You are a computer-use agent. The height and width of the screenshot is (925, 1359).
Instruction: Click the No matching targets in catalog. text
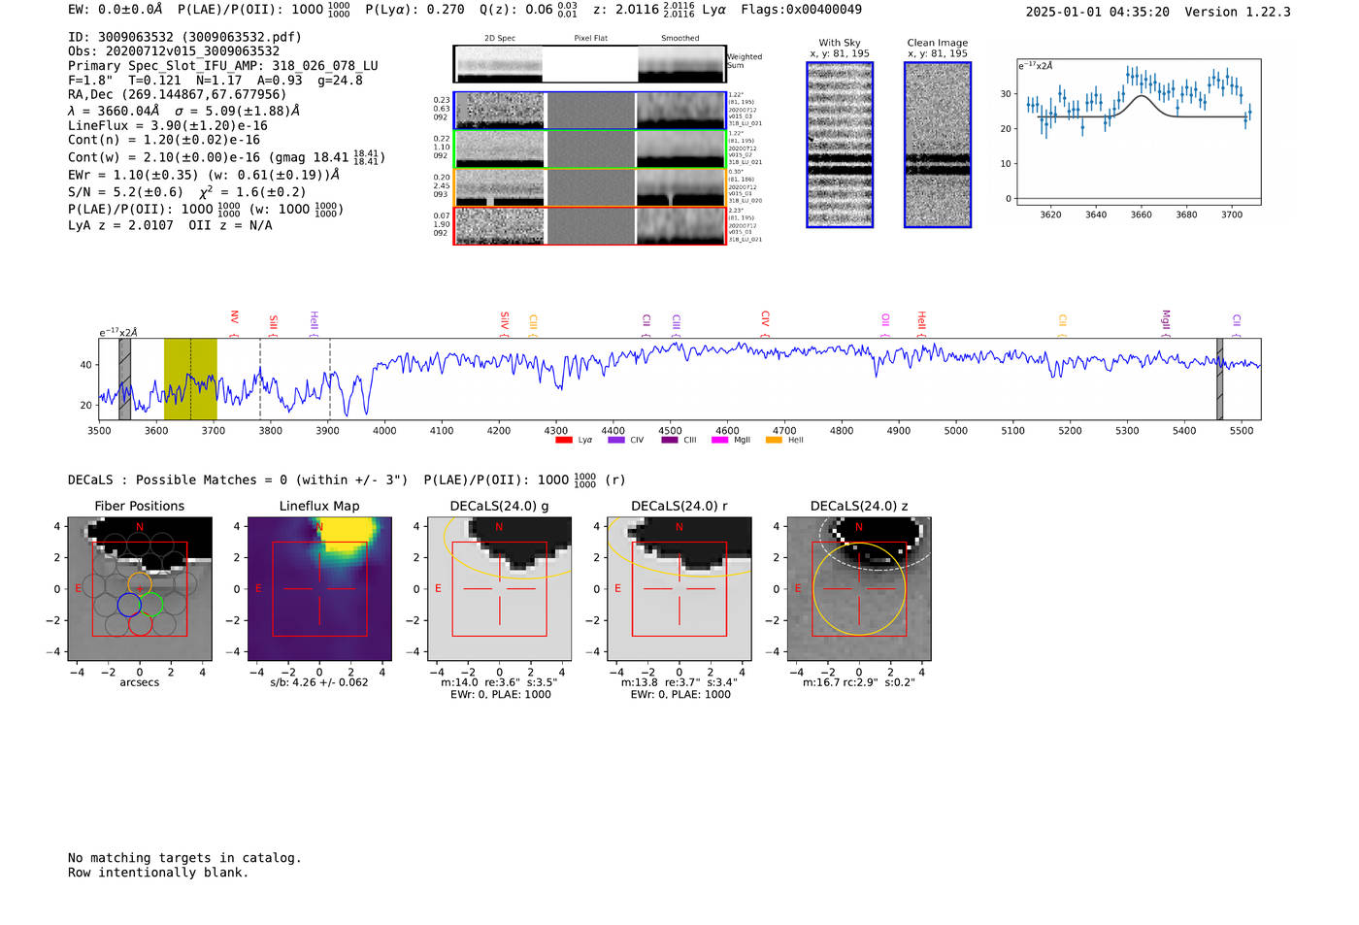(184, 858)
